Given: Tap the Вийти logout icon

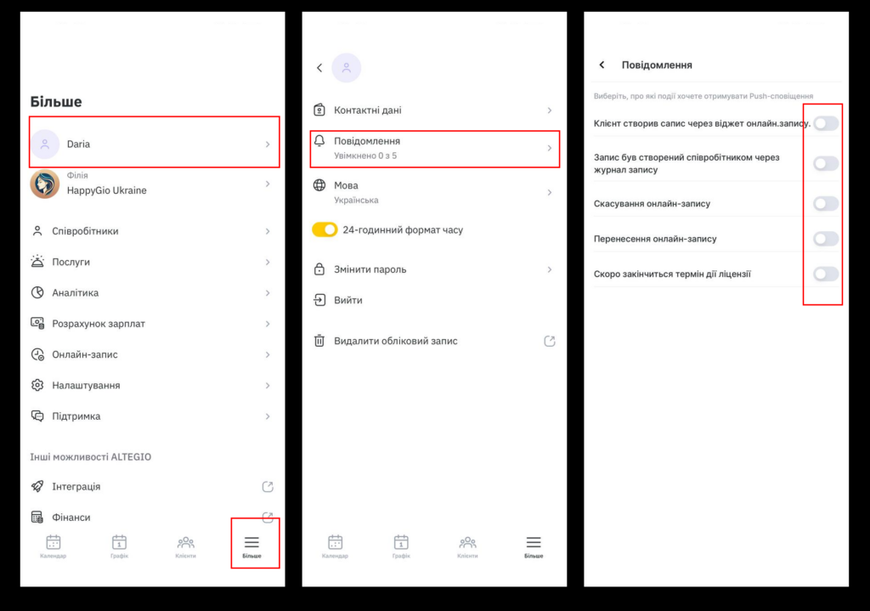Looking at the screenshot, I should (x=319, y=300).
